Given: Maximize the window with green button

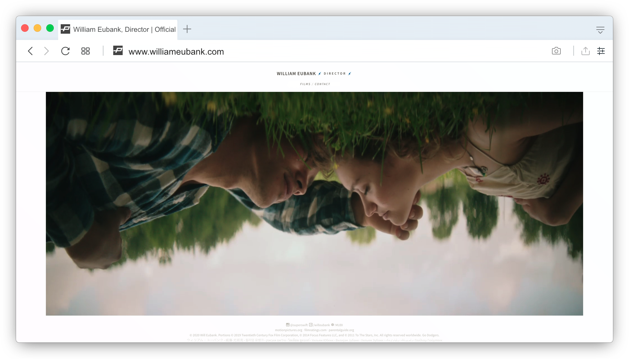Looking at the screenshot, I should 50,28.
